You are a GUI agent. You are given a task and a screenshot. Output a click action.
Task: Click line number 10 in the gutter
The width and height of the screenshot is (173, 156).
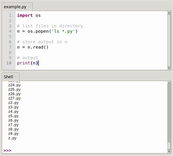(9, 63)
